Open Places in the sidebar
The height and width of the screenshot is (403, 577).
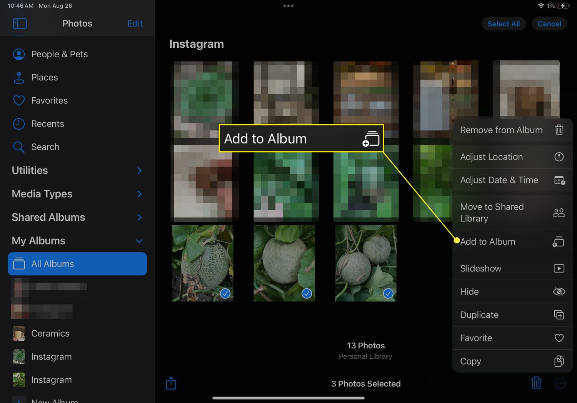click(44, 77)
